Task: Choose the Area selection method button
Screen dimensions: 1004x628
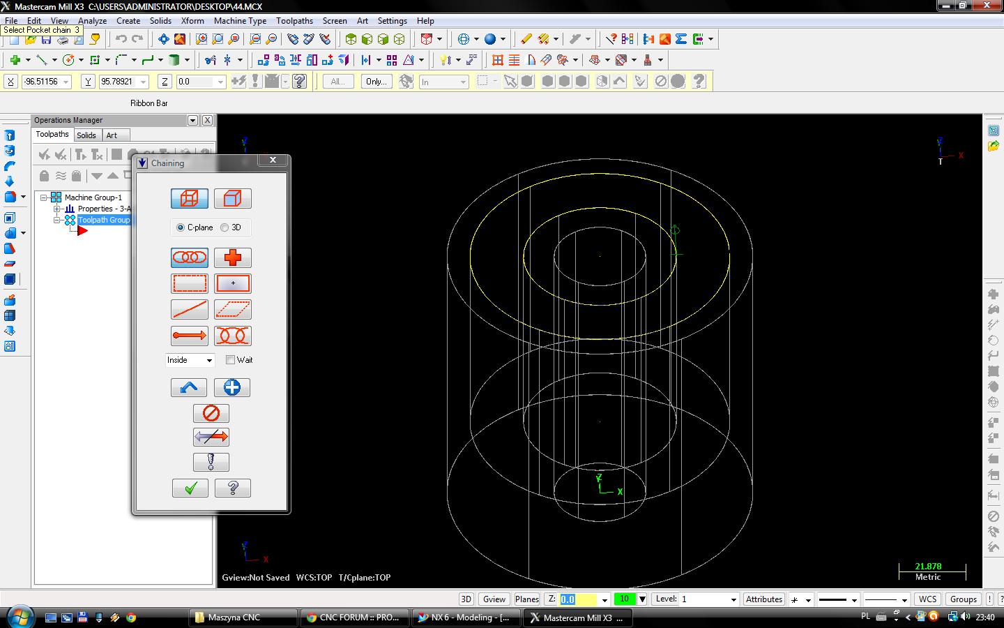Action: click(233, 283)
